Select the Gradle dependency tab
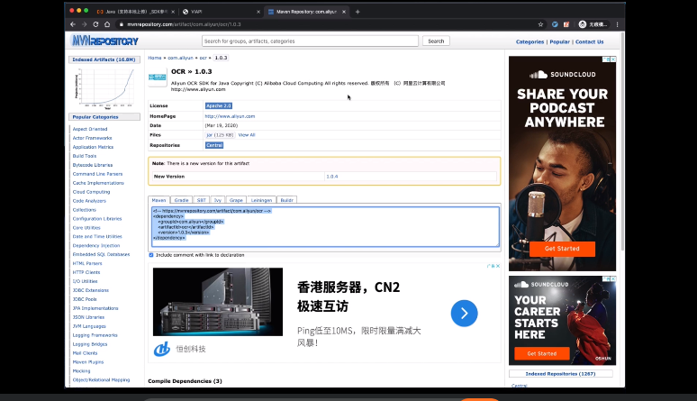The width and height of the screenshot is (697, 401). (x=181, y=200)
